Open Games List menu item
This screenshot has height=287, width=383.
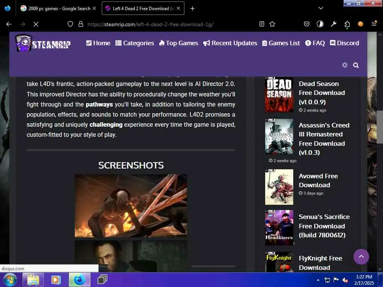(281, 43)
